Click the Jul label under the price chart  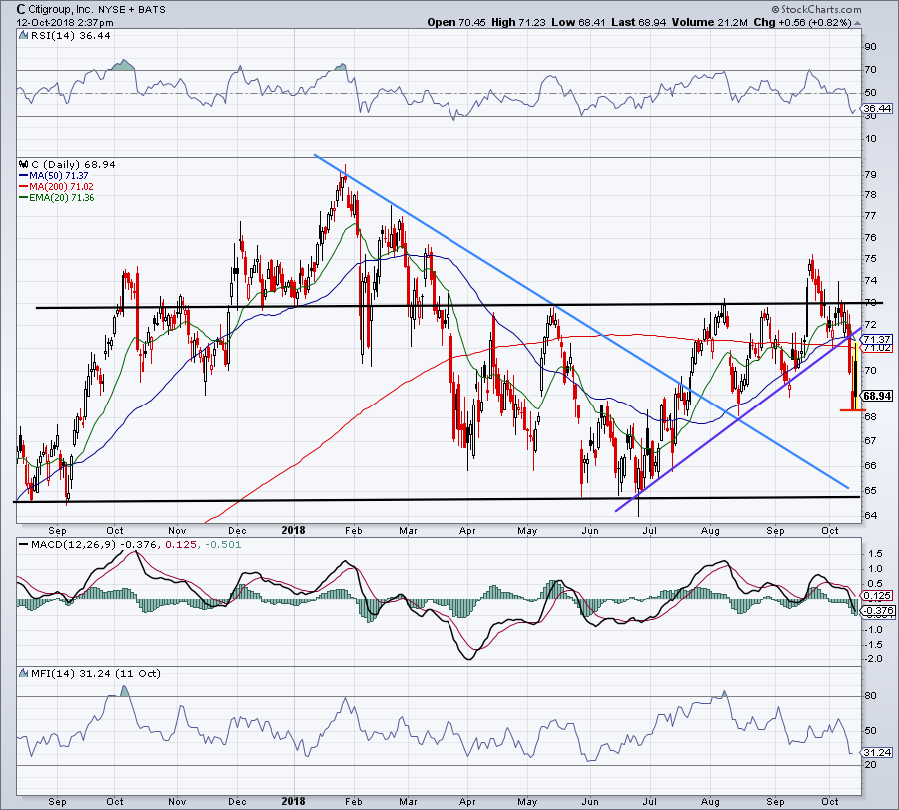pos(650,530)
